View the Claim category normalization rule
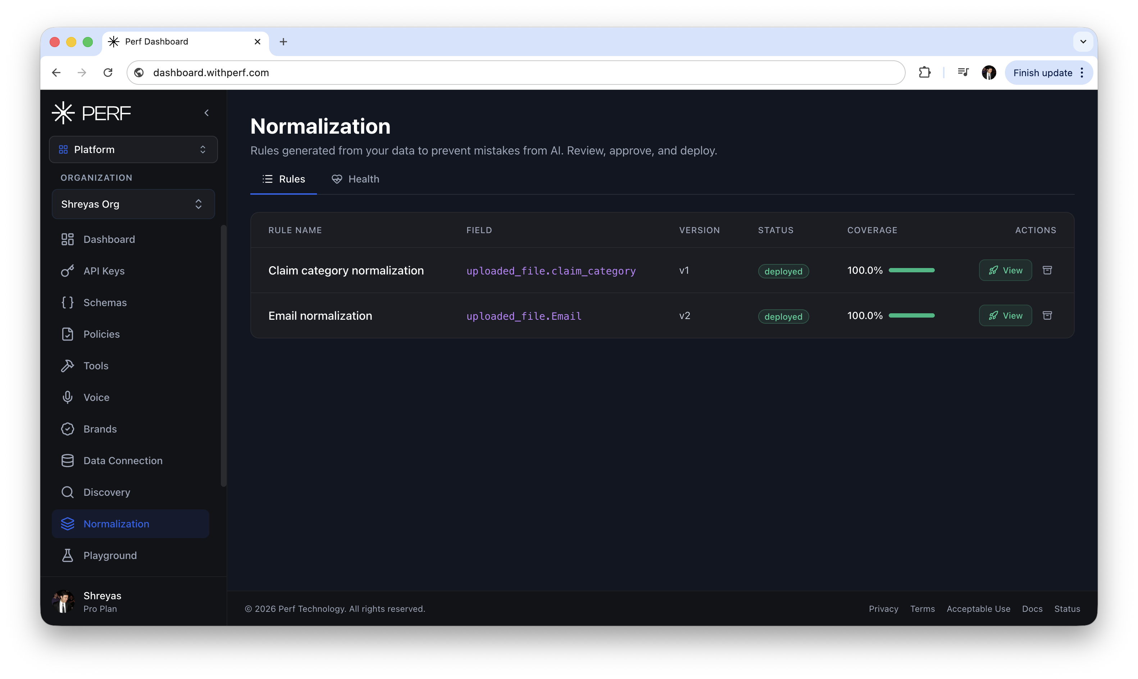1138x679 pixels. (x=1005, y=271)
